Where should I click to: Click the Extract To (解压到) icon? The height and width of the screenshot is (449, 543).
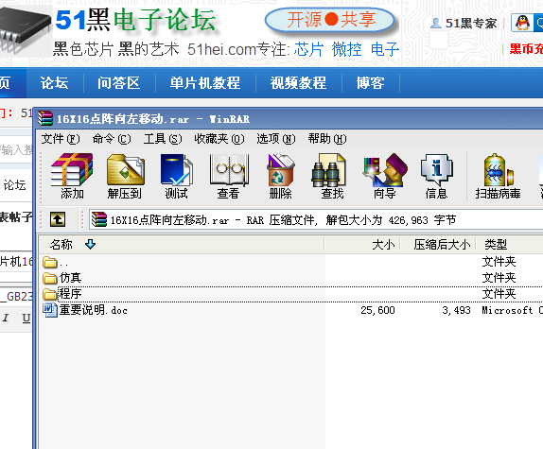[x=125, y=176]
